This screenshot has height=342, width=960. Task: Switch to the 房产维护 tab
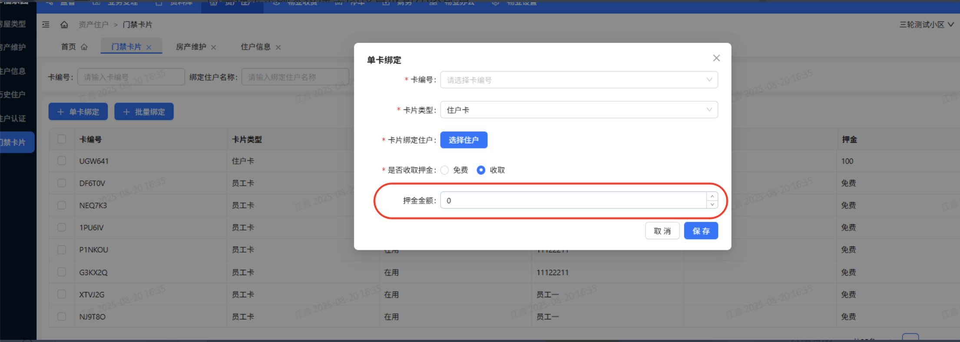point(191,47)
